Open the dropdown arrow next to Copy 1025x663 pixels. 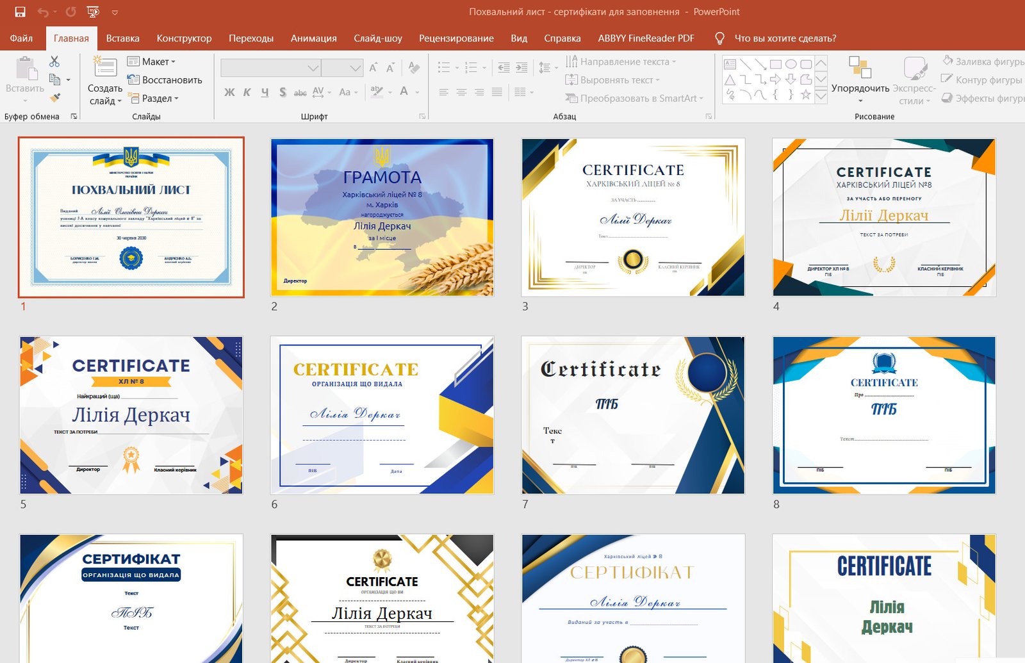pyautogui.click(x=68, y=80)
